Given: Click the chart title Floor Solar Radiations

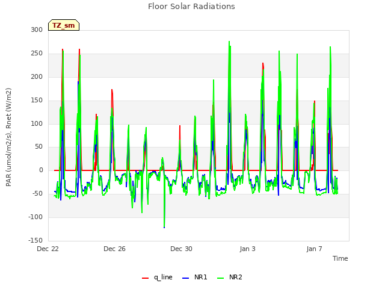Looking at the screenshot, I should tap(191, 6).
